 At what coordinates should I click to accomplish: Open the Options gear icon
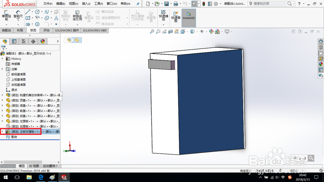click(x=216, y=4)
